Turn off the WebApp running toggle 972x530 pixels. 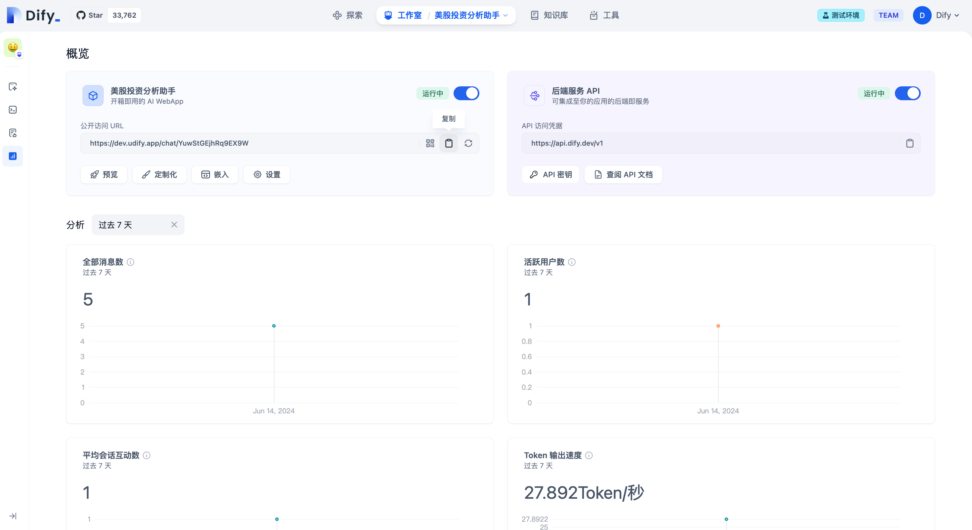(466, 93)
